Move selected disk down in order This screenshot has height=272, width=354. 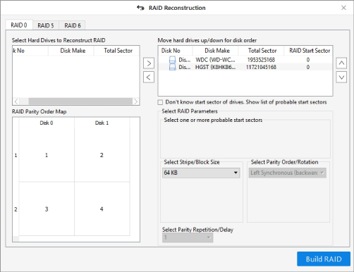(x=341, y=78)
